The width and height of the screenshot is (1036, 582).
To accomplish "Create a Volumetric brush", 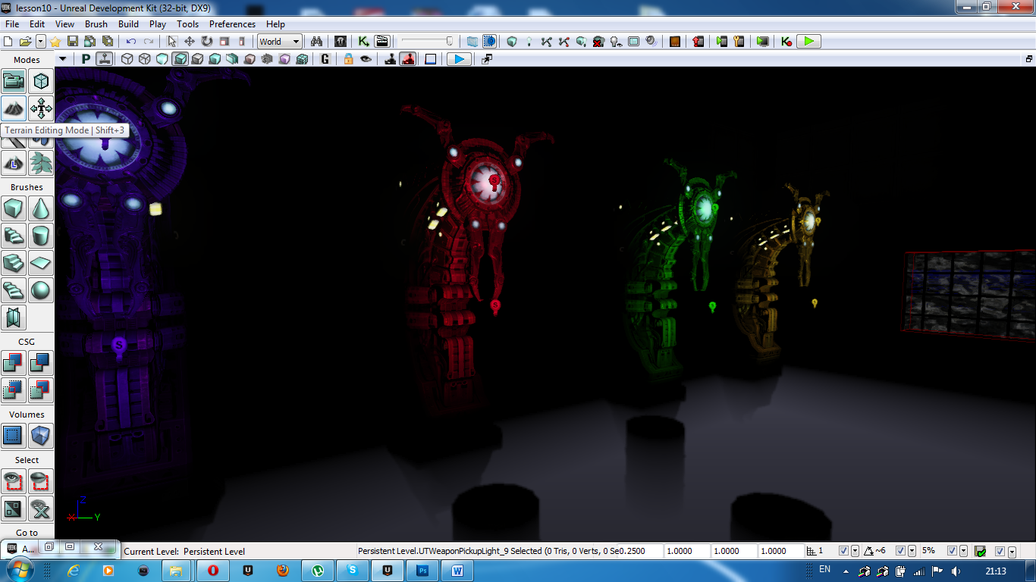I will (14, 318).
